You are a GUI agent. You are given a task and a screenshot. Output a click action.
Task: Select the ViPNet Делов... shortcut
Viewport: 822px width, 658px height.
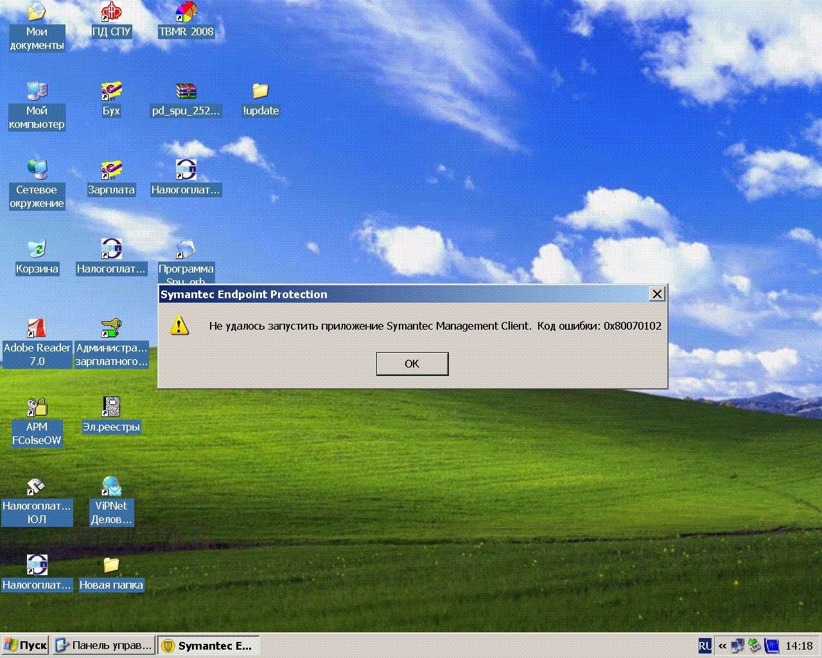(x=111, y=501)
